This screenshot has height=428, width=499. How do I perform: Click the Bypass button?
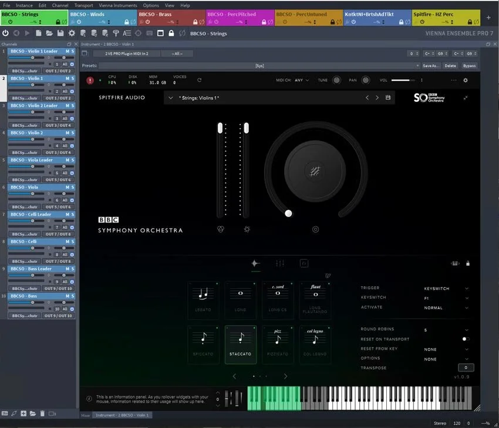pyautogui.click(x=470, y=66)
